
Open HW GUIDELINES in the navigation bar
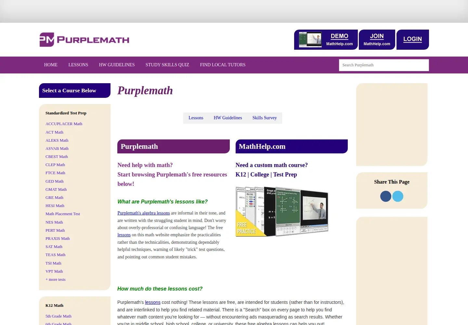point(117,65)
